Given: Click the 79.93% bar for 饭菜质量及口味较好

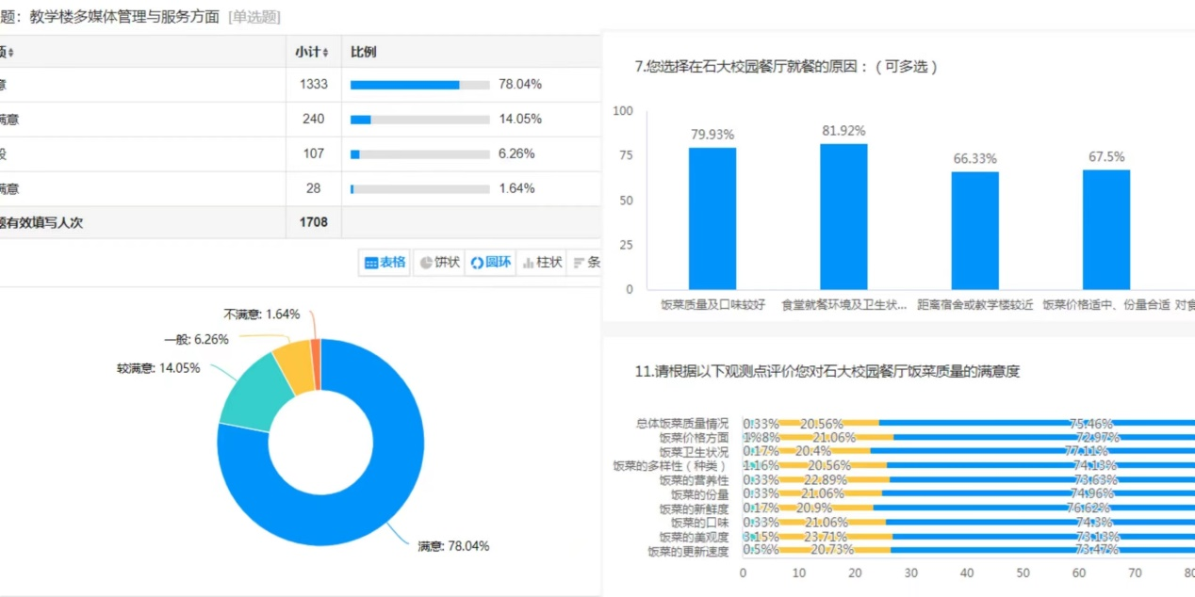Looking at the screenshot, I should (712, 218).
